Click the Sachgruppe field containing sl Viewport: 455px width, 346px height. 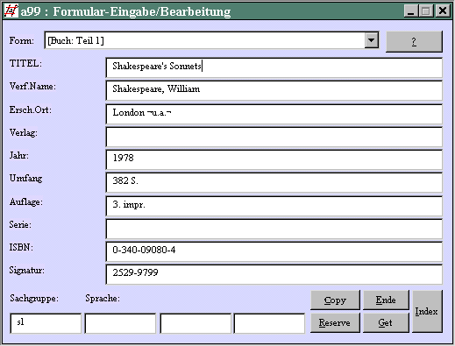(46, 323)
